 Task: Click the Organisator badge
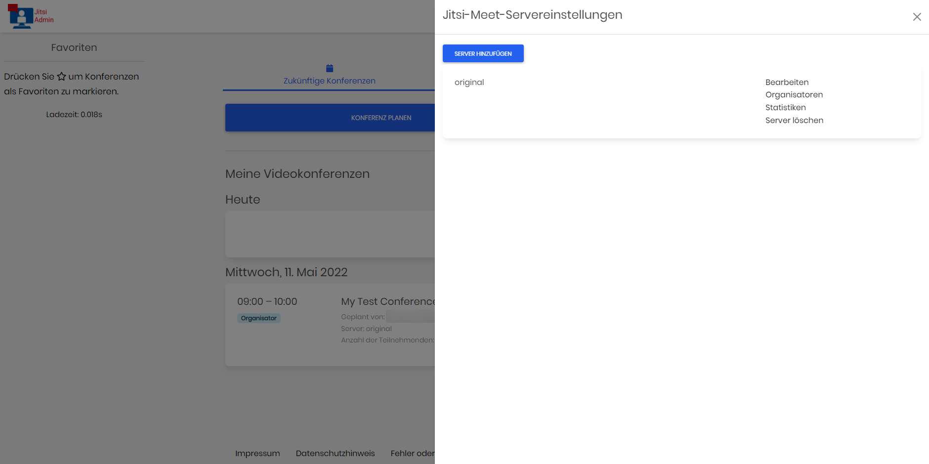[258, 318]
